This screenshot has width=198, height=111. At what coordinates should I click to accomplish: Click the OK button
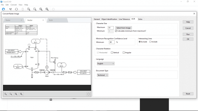(188, 39)
